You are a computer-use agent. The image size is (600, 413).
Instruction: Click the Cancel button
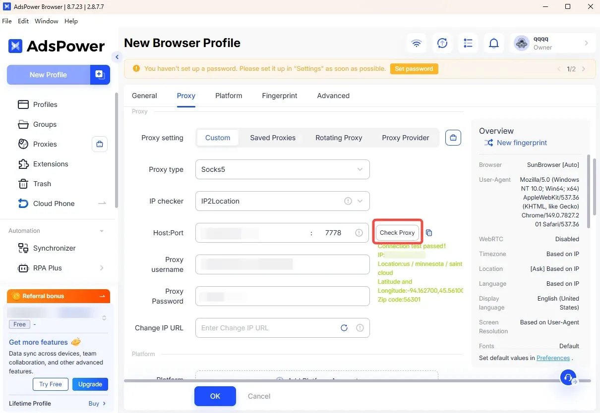pos(259,396)
